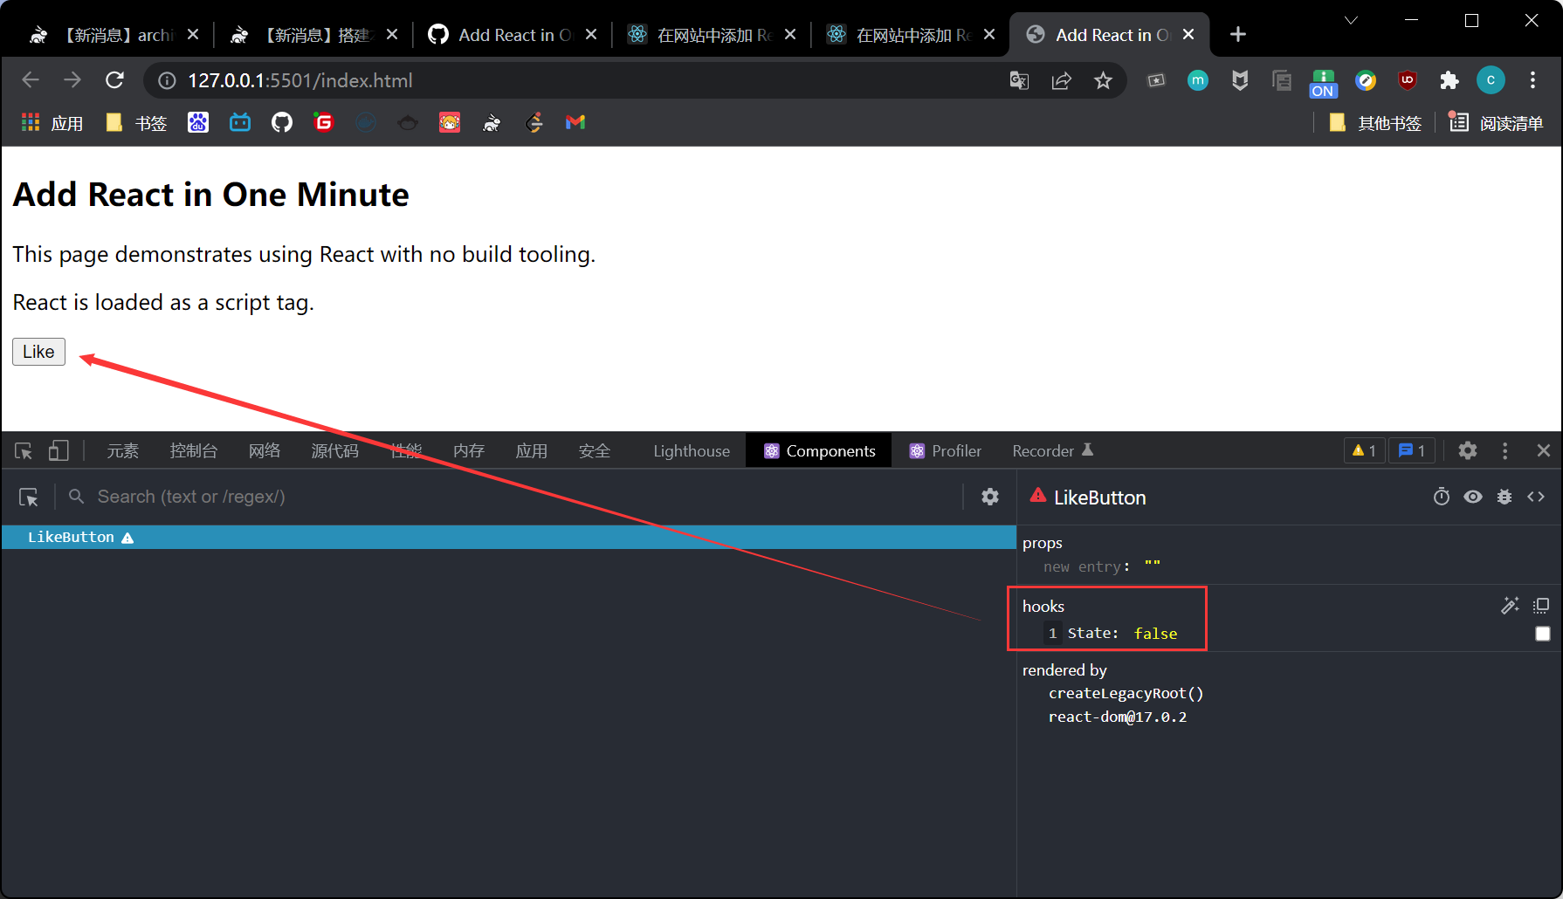This screenshot has width=1563, height=899.
Task: Open Components view settings gear
Action: (989, 497)
